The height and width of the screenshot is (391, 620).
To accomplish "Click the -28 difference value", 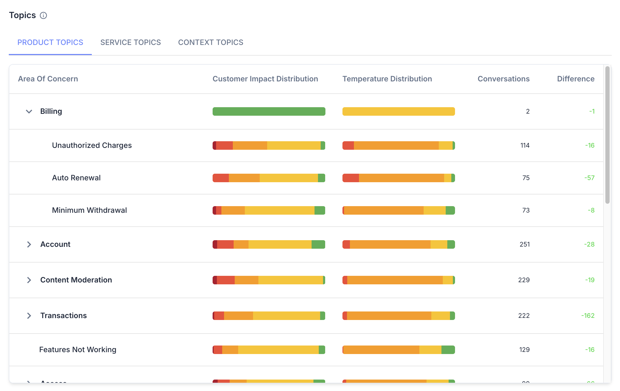I will [x=589, y=244].
